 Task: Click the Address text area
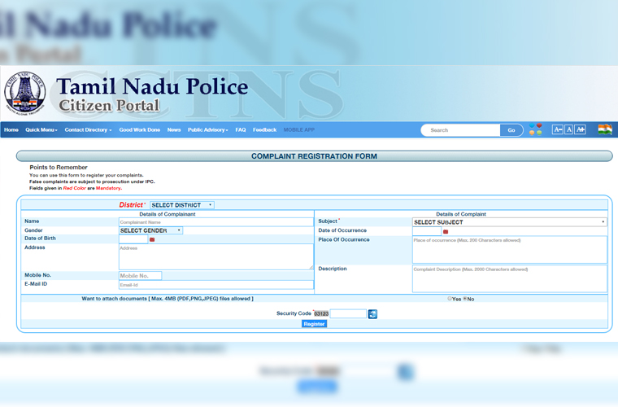point(216,256)
